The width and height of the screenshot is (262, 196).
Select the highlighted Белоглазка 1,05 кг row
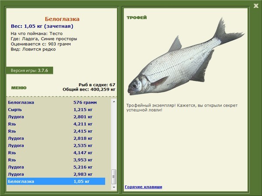coord(56,181)
